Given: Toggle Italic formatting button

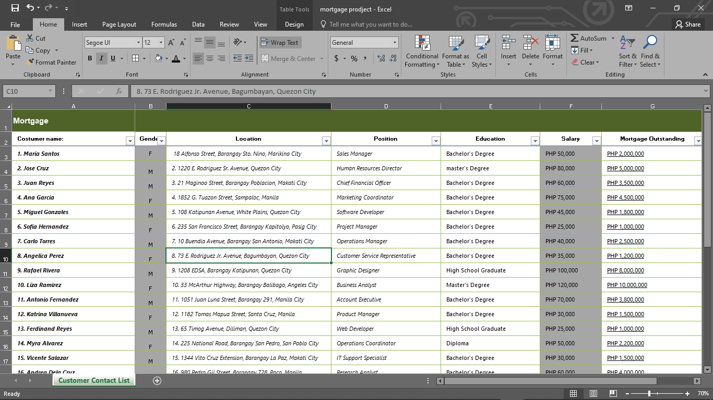Looking at the screenshot, I should [x=101, y=58].
